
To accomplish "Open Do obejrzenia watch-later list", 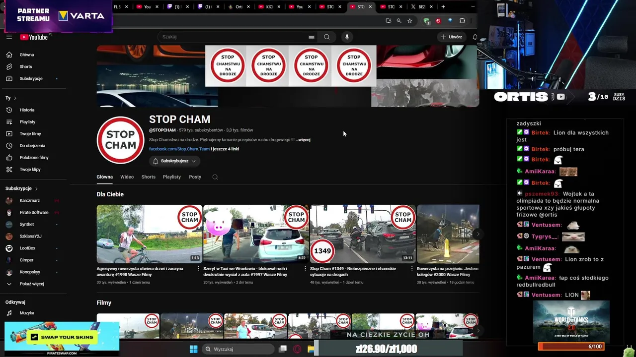I will [32, 146].
